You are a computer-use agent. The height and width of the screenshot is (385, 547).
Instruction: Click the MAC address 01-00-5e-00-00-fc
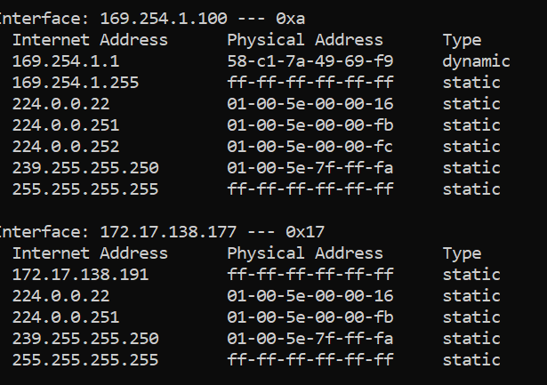[x=310, y=147]
